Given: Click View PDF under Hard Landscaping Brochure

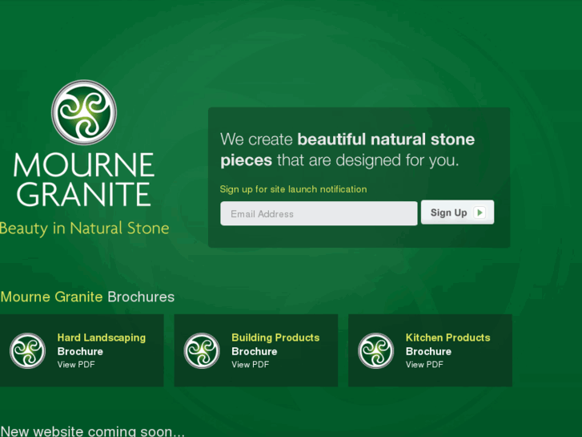Looking at the screenshot, I should (x=76, y=365).
